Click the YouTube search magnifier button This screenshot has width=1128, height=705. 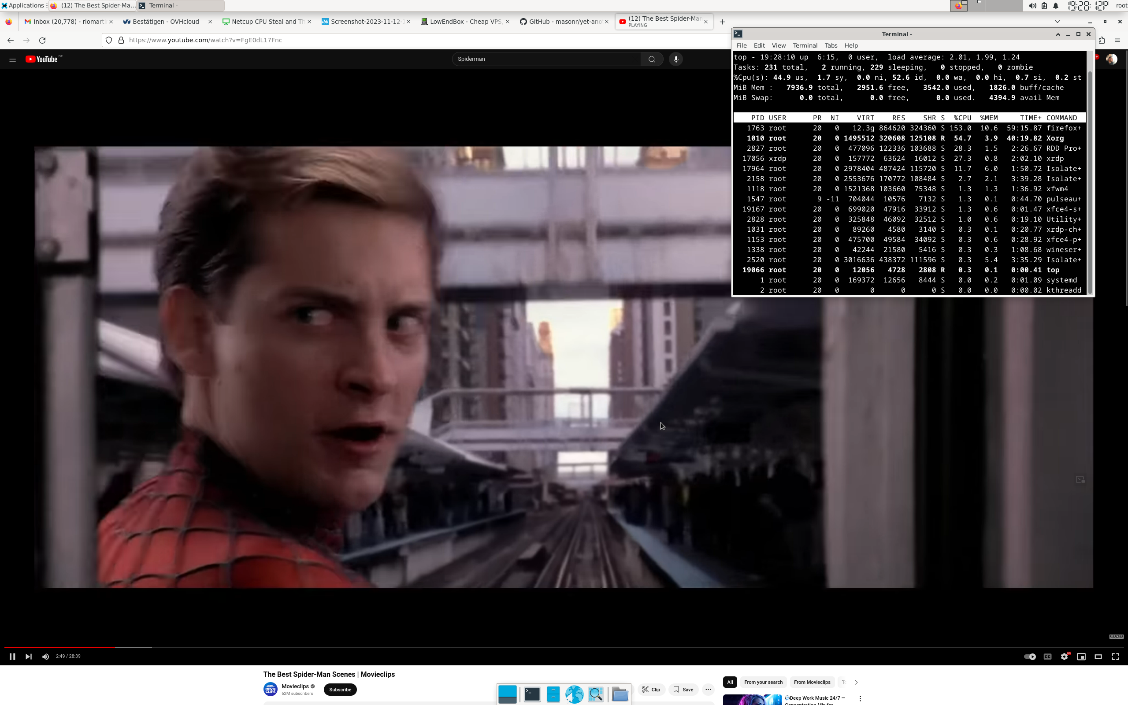tap(652, 59)
